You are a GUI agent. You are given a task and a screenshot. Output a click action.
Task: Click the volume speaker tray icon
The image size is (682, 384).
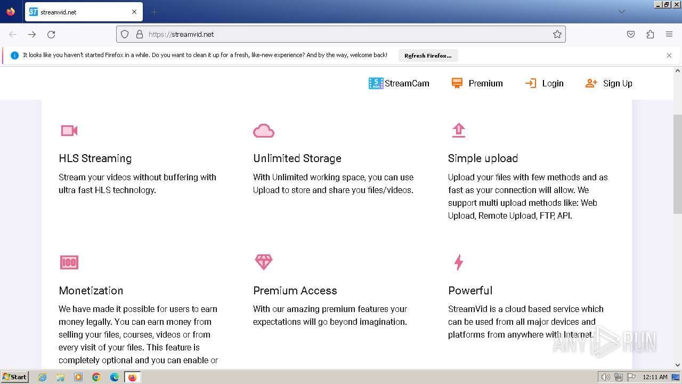[605, 377]
